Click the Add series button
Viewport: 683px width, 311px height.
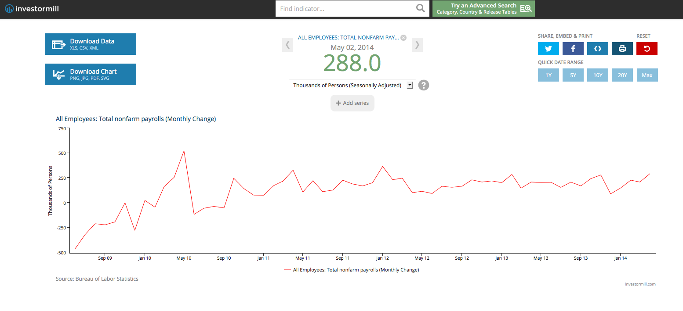(x=352, y=103)
